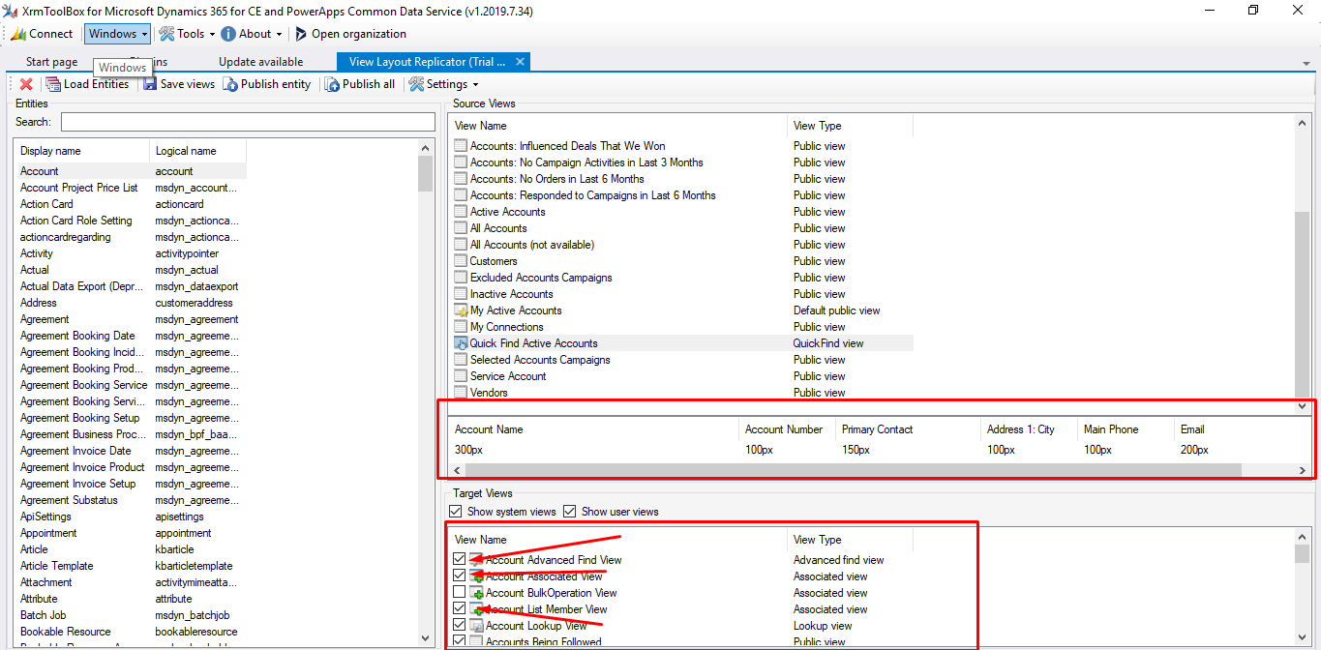Click the Main Phone layout column

[x=1126, y=429]
